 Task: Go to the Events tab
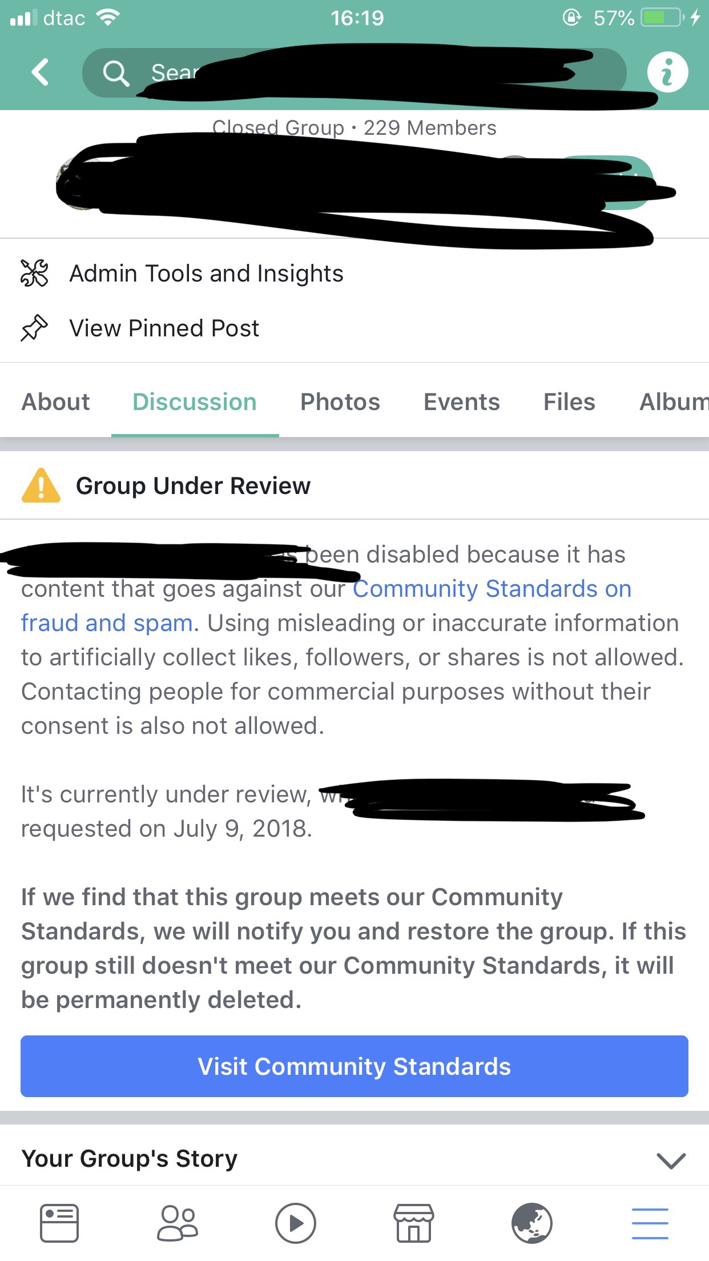coord(461,402)
